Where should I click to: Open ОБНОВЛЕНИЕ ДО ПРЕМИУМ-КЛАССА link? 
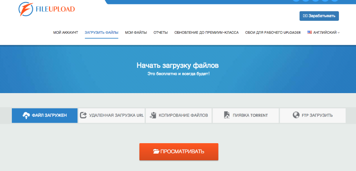click(206, 33)
